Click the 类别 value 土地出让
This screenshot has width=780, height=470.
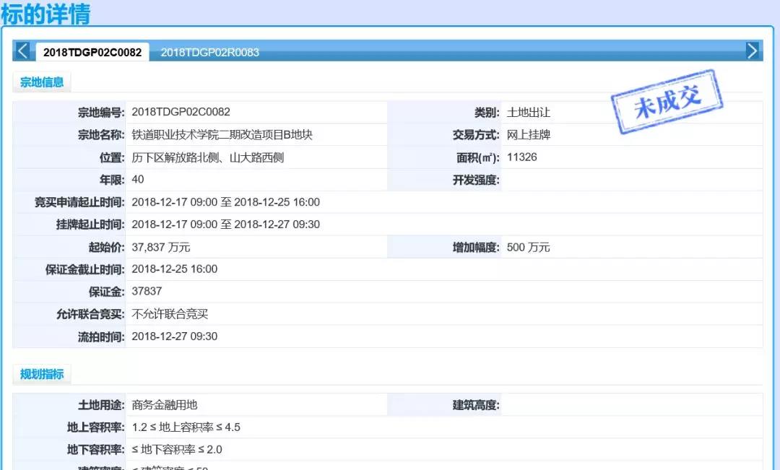pos(529,113)
